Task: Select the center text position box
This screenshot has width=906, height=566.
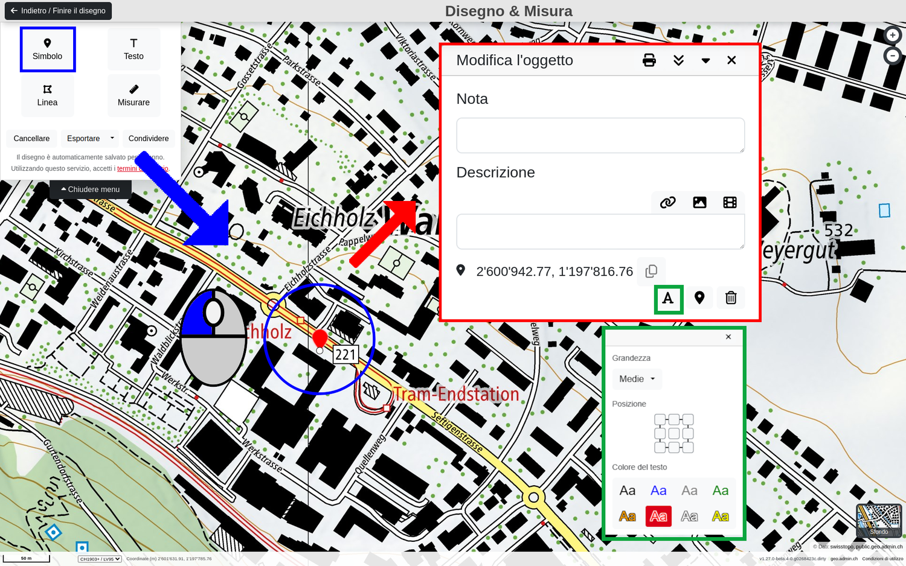Action: (674, 433)
